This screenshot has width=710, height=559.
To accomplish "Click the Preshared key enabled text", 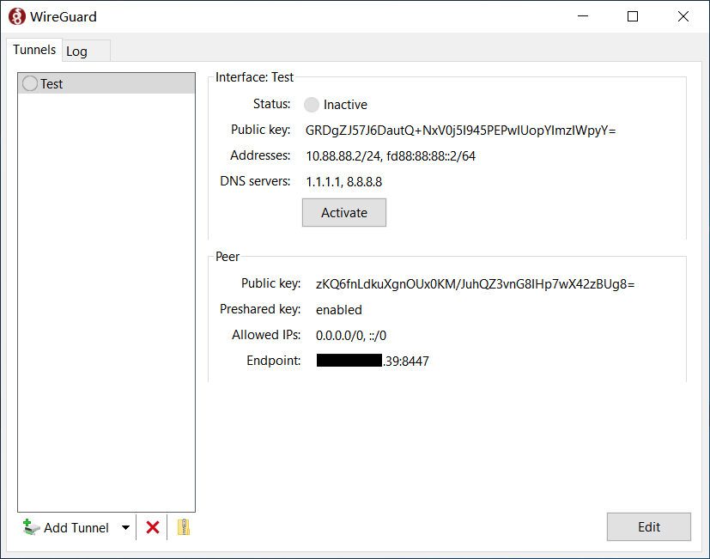I will [x=339, y=309].
